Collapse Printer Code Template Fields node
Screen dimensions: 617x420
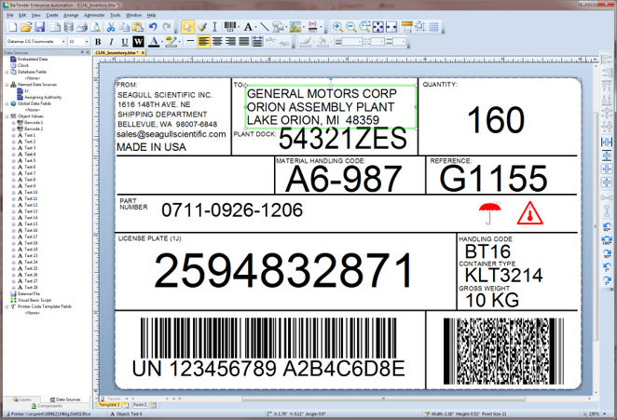(x=7, y=306)
